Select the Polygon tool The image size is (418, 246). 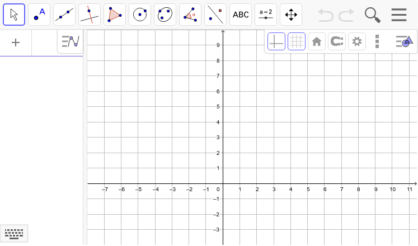[x=115, y=15]
